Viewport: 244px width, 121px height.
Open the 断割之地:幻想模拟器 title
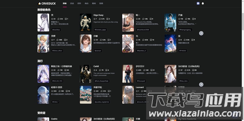tap(62, 66)
